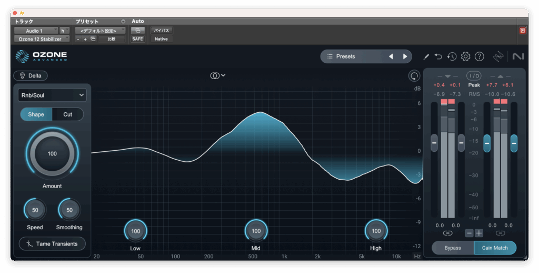Select previous preset with left arrow

tap(391, 56)
